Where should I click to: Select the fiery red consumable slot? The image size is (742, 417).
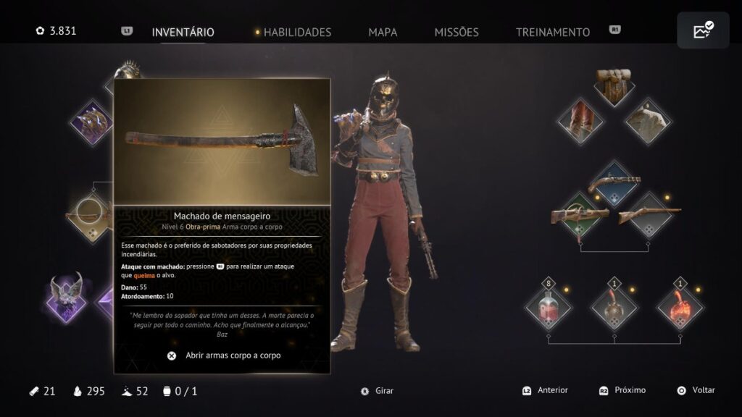click(x=680, y=308)
